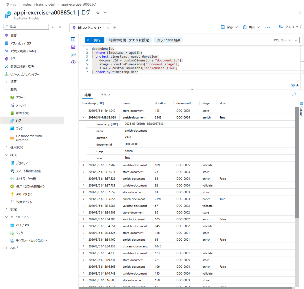Open API アクセス page
This screenshot has height=289, width=304.
[x=24, y=194]
